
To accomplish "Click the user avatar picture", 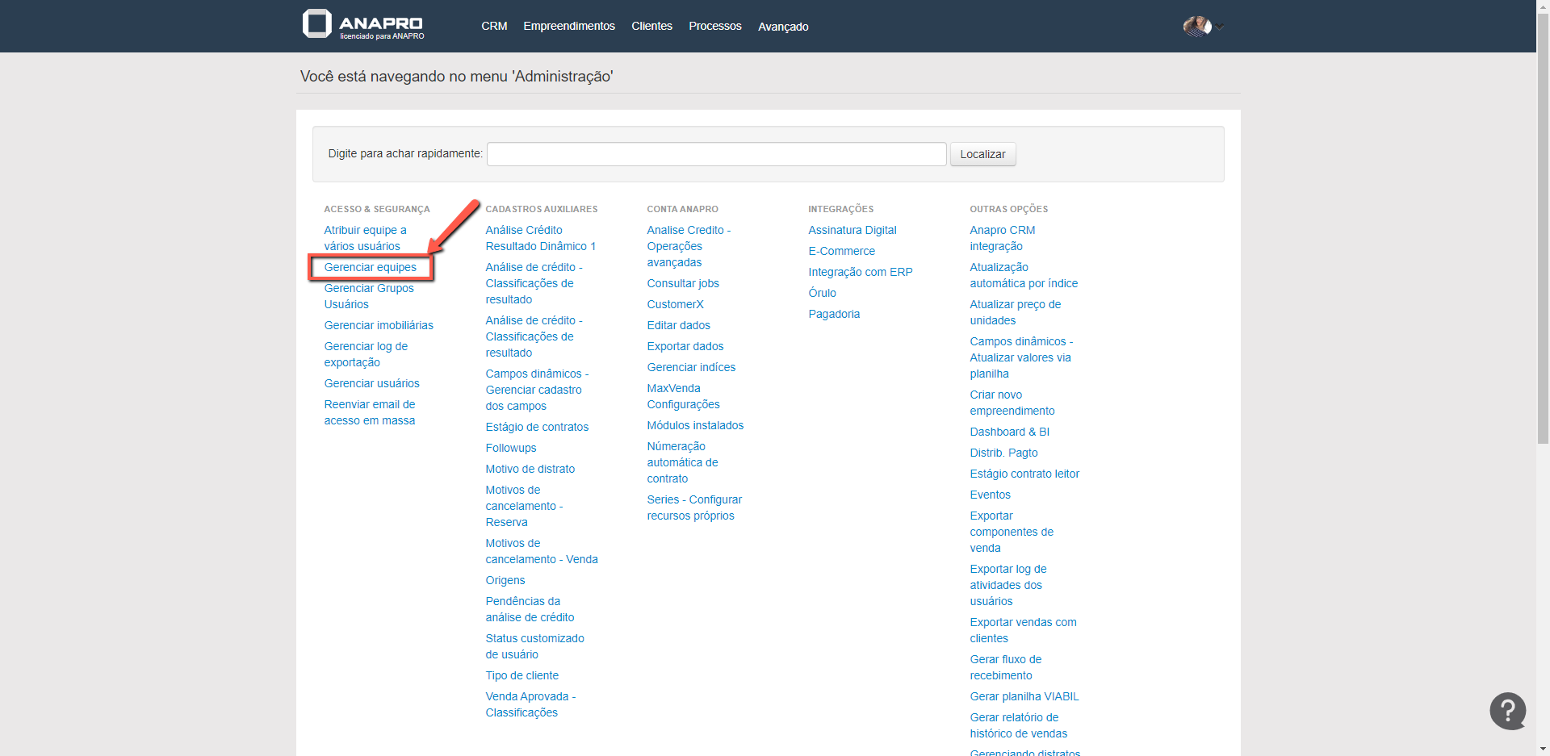I will click(x=1197, y=27).
